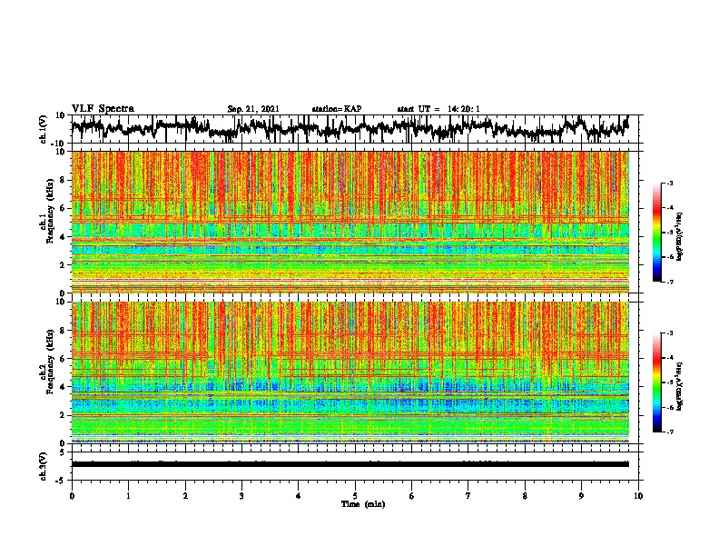719x556 pixels.
Task: Click the ch.1 voltage waveform trace
Action: (x=350, y=128)
